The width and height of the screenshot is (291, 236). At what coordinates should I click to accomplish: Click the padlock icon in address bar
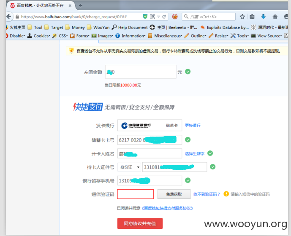point(17,17)
